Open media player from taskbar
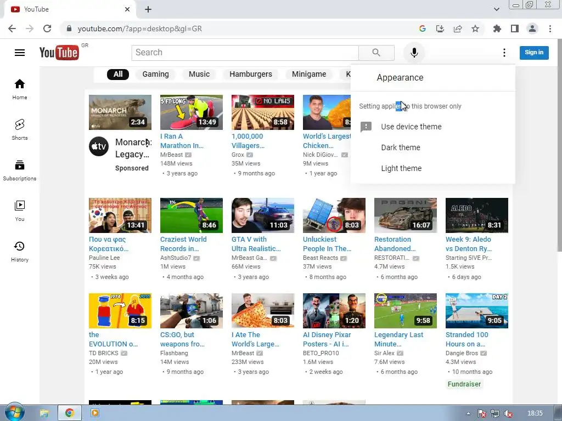The width and height of the screenshot is (562, 421). tap(95, 413)
